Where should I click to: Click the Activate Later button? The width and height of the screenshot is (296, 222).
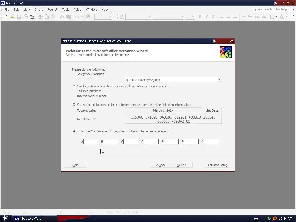click(x=217, y=165)
